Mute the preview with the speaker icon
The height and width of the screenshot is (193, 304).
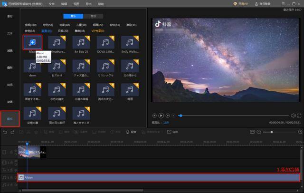[293, 116]
